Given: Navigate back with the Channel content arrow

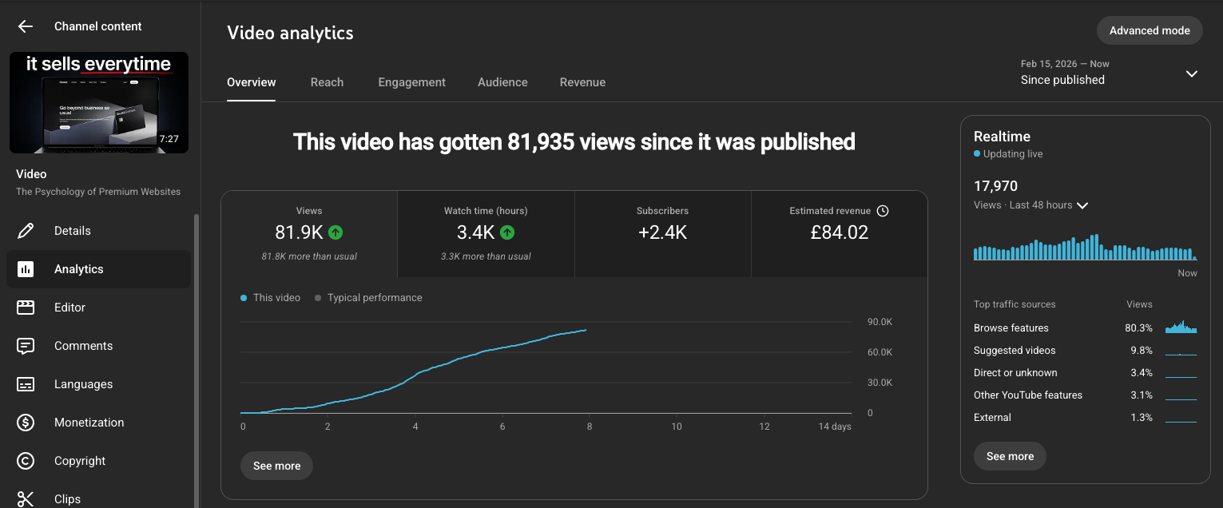Looking at the screenshot, I should [25, 26].
